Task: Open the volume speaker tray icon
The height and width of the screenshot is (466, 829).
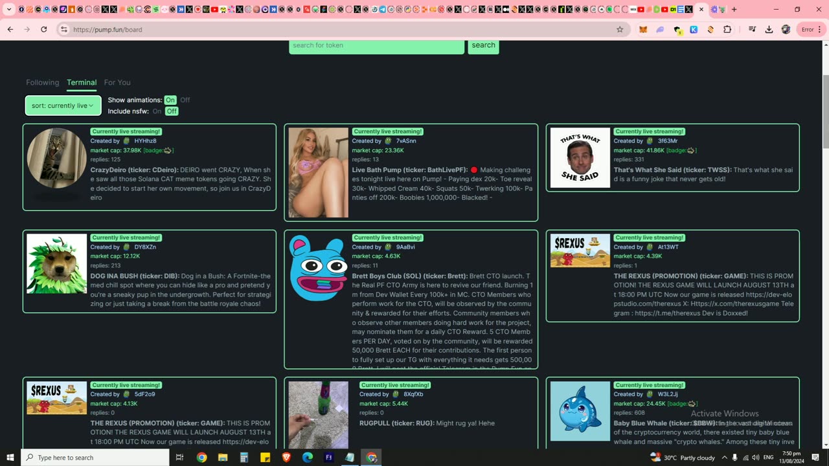Action: [756, 458]
